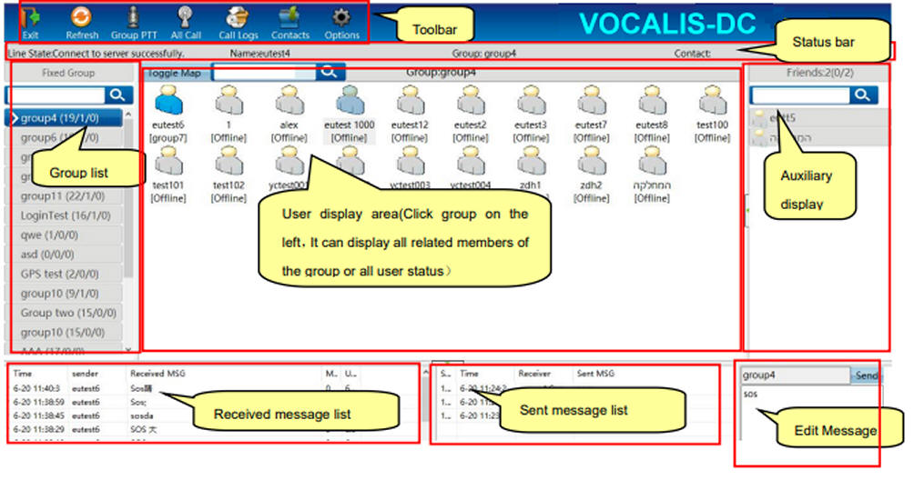Image resolution: width=914 pixels, height=480 pixels.
Task: Open the Contacts window
Action: click(x=289, y=24)
